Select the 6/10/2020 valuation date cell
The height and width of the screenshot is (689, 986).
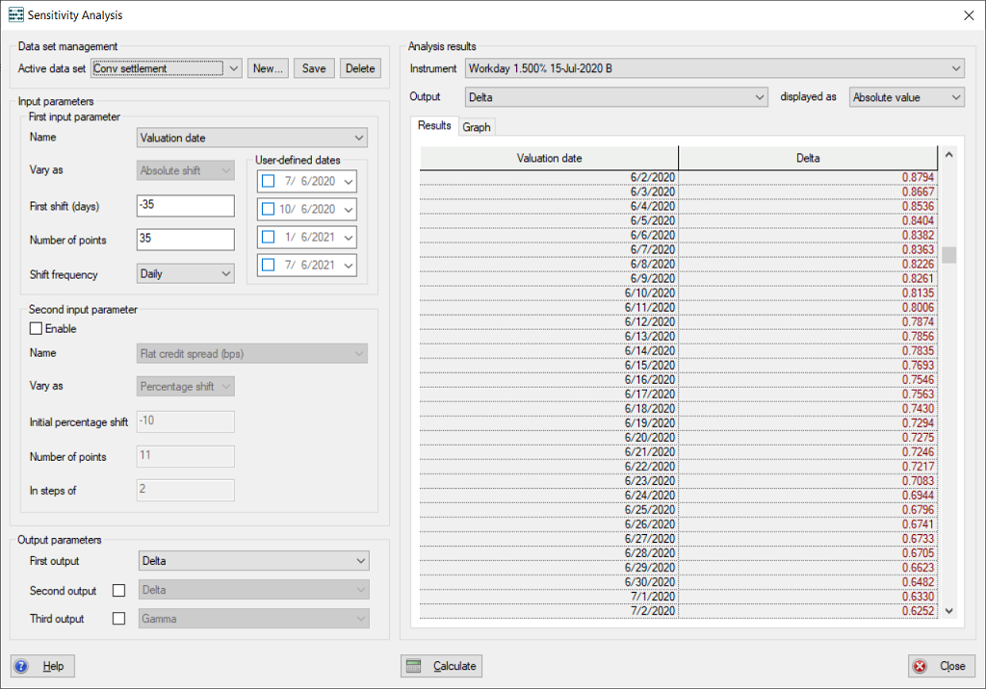549,293
